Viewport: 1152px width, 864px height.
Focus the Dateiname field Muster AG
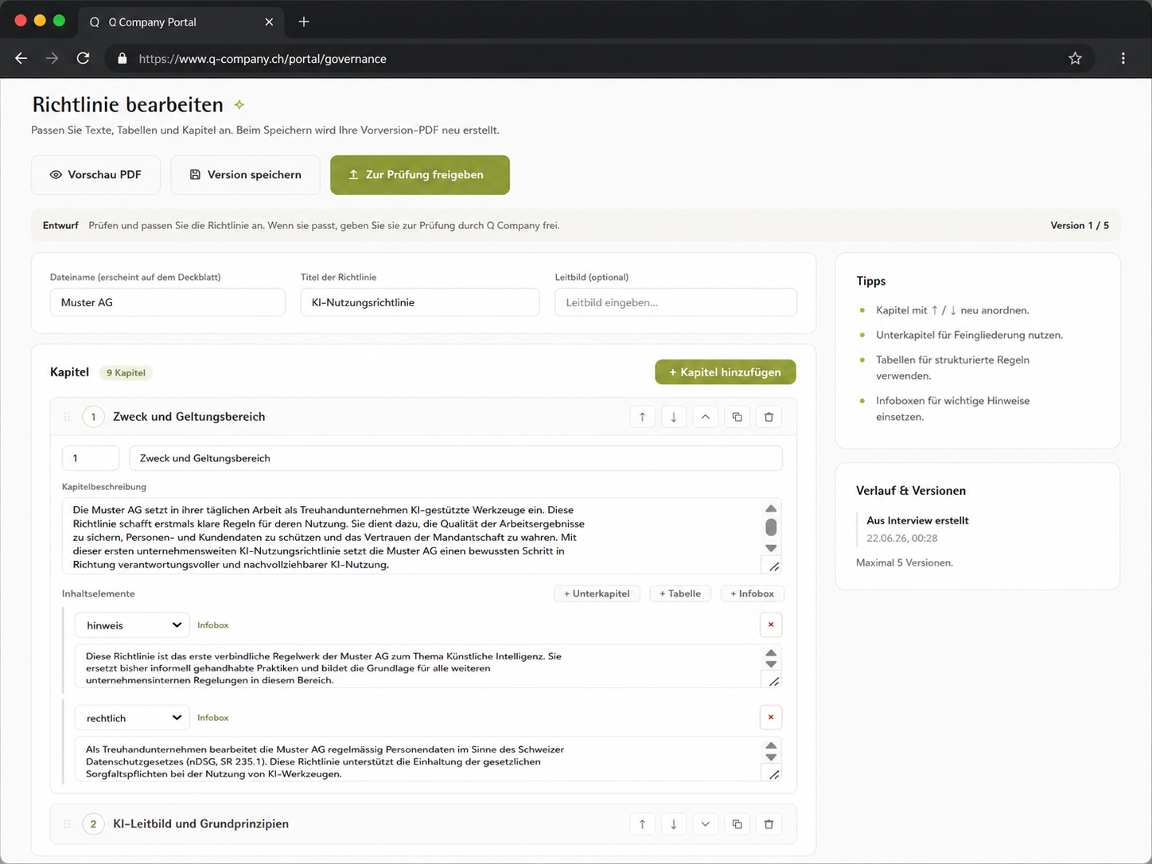(167, 302)
